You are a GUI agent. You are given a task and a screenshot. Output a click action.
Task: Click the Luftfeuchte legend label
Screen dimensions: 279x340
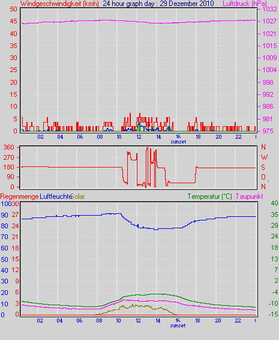coord(56,196)
